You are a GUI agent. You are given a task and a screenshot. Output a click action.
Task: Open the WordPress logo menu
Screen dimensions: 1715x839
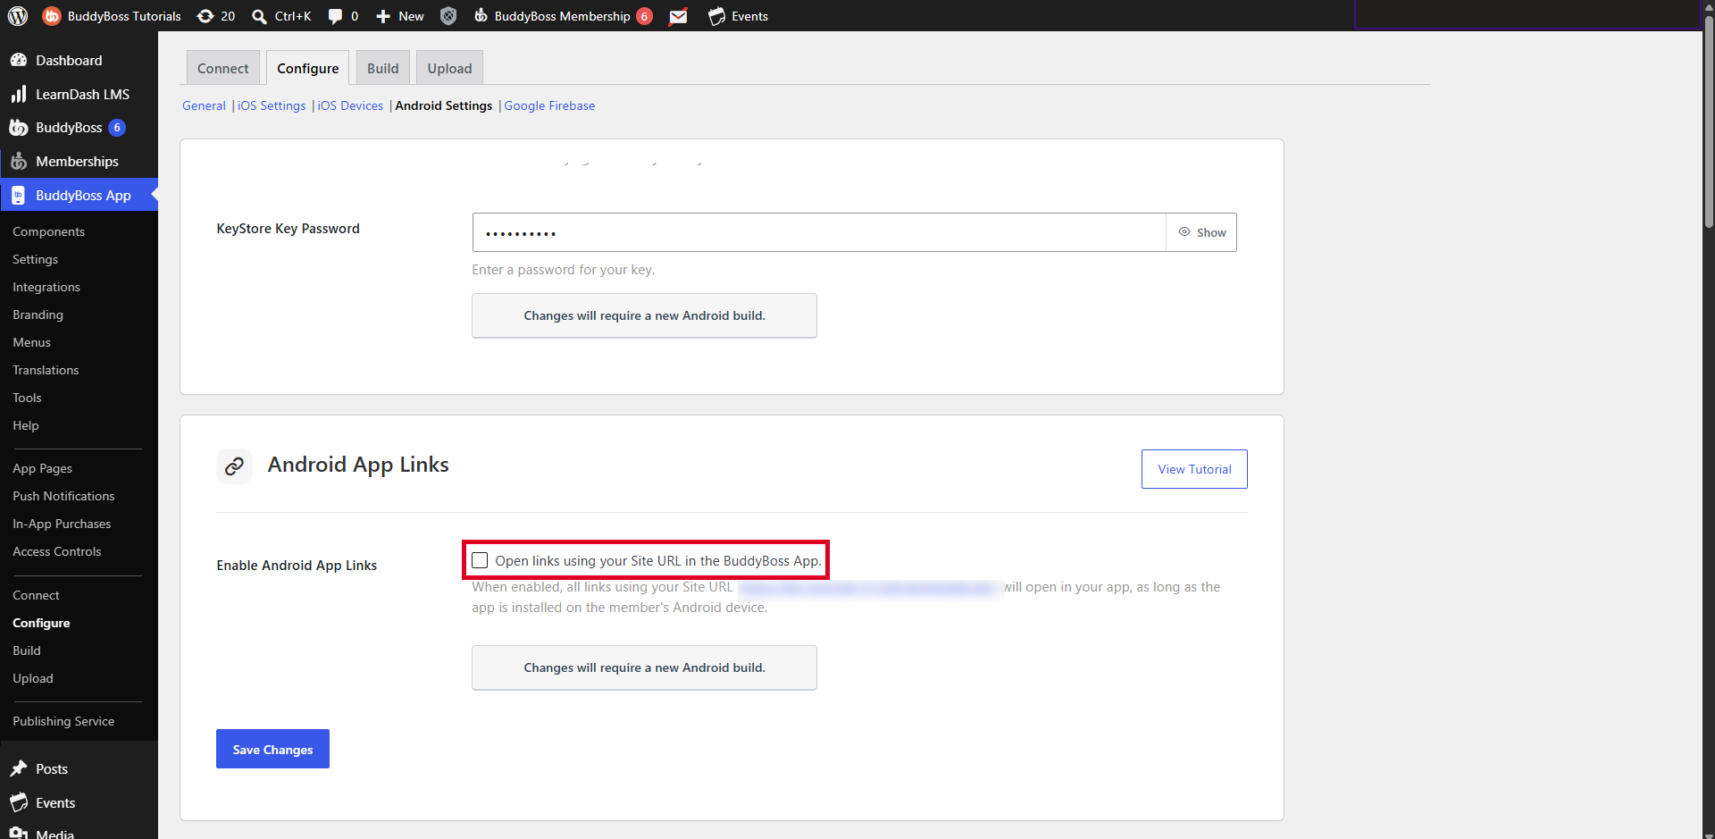[18, 16]
